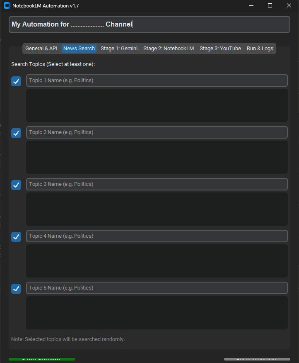Viewport: 299px width, 363px height.
Task: Toggle off the Topic 5 checkbox
Action: click(16, 289)
